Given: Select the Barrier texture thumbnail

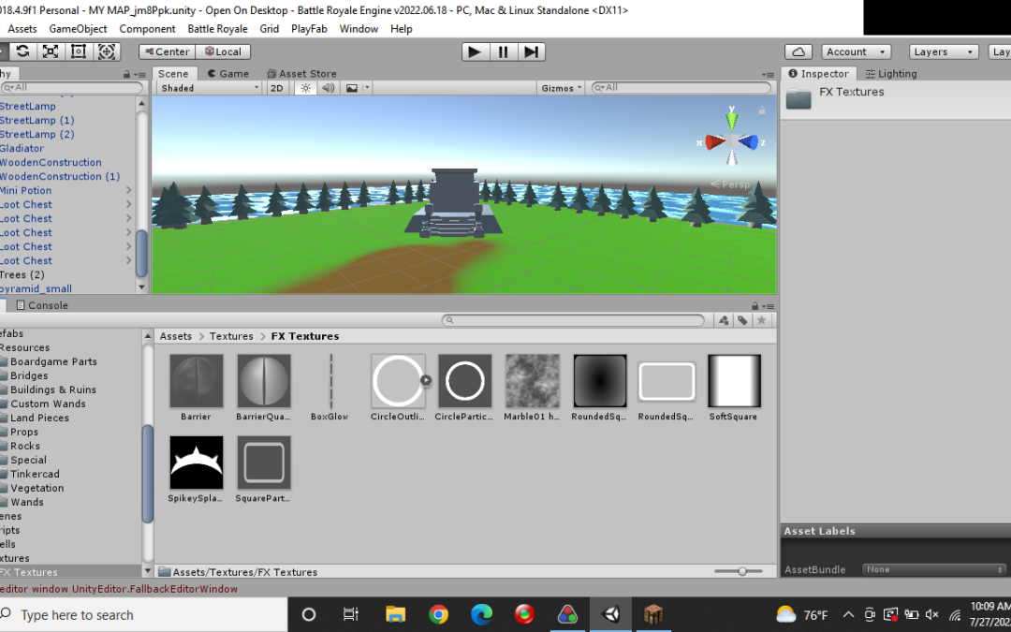Looking at the screenshot, I should tap(196, 380).
